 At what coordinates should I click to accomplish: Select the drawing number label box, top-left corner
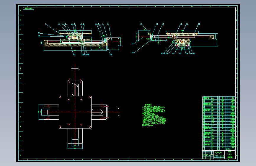point(29,8)
